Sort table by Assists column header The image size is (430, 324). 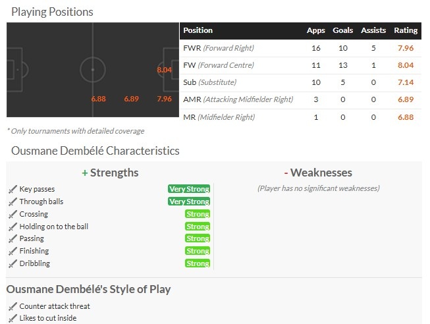pyautogui.click(x=373, y=31)
